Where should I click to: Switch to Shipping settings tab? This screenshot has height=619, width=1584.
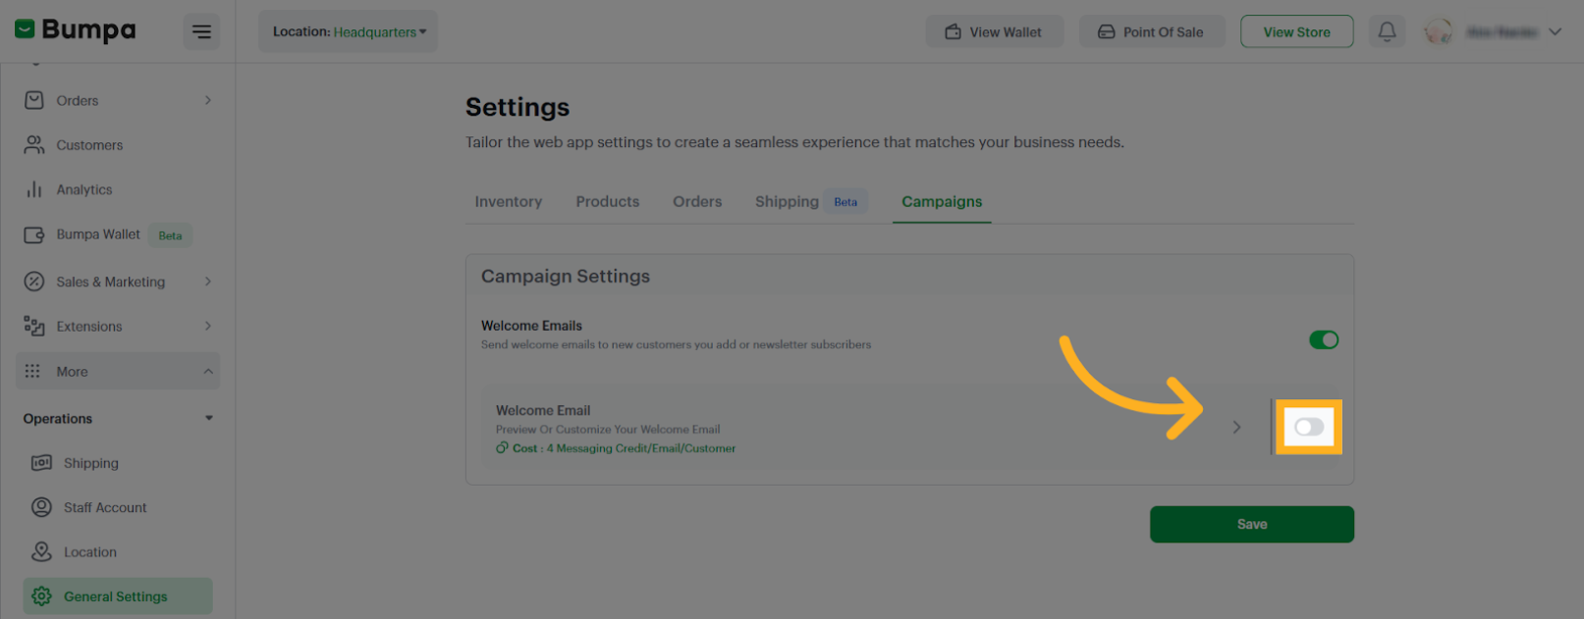pos(787,201)
